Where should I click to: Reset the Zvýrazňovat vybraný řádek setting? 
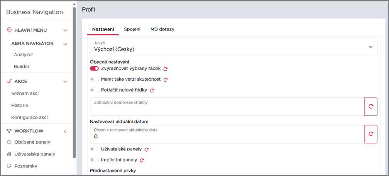pos(166,69)
